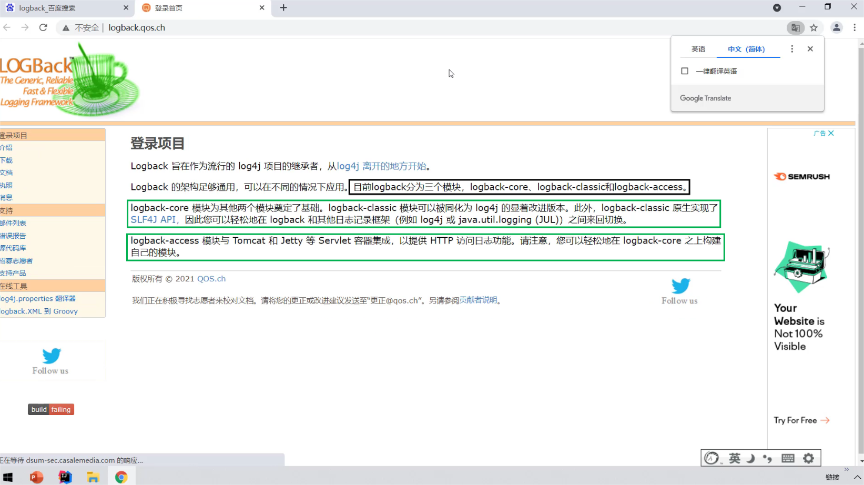Open the logback.XML 到 Groovy link
Image resolution: width=864 pixels, height=485 pixels.
[x=39, y=311]
